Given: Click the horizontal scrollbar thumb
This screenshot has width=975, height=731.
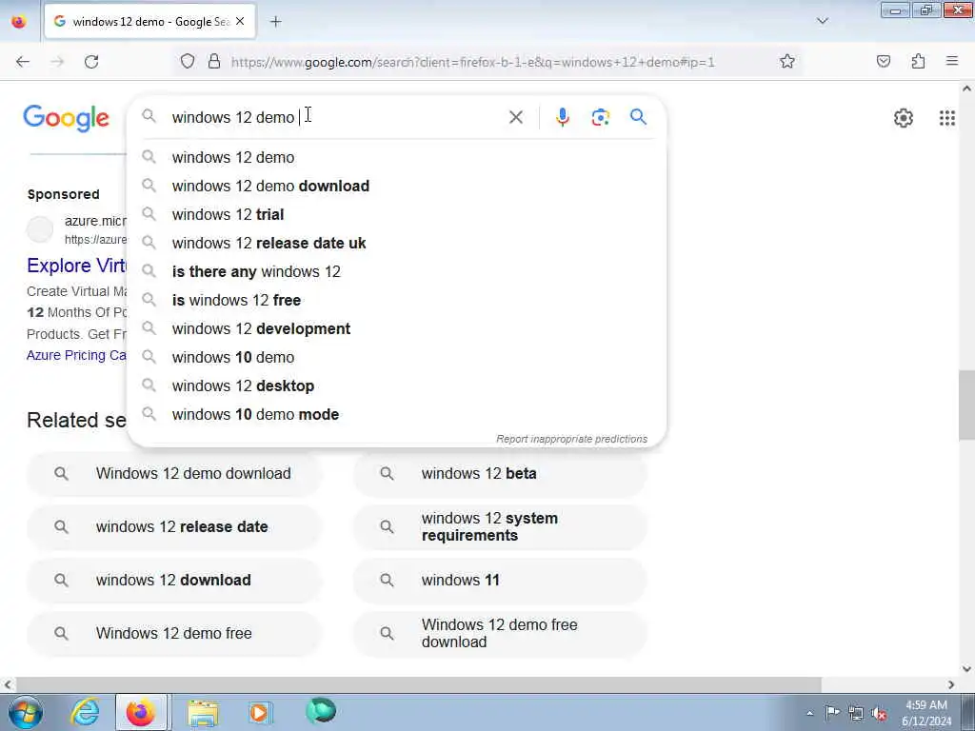Looking at the screenshot, I should pos(418,684).
